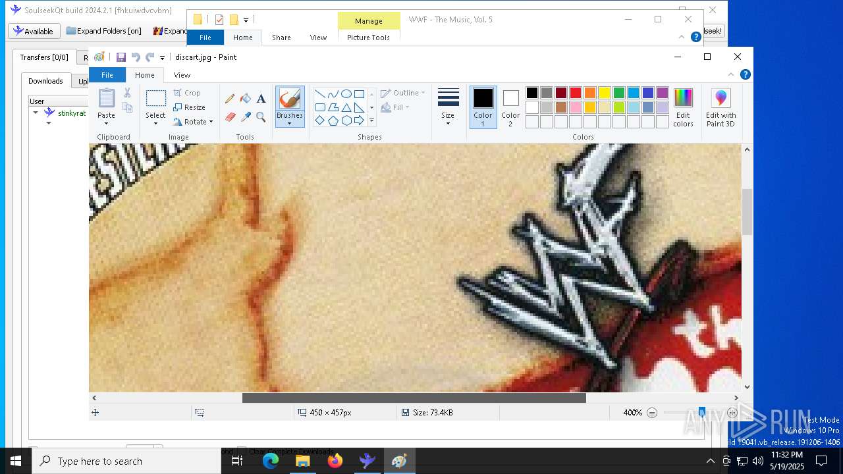Pick the red color swatch

point(576,93)
